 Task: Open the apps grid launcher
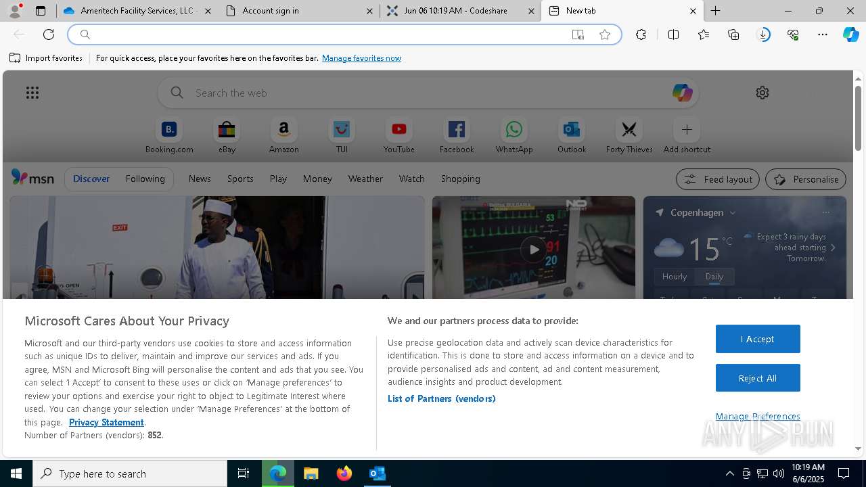click(32, 93)
